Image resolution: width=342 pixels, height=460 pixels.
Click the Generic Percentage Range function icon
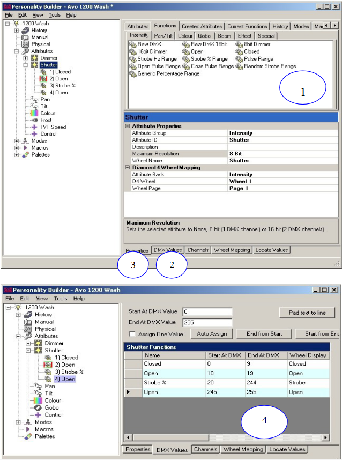click(133, 73)
